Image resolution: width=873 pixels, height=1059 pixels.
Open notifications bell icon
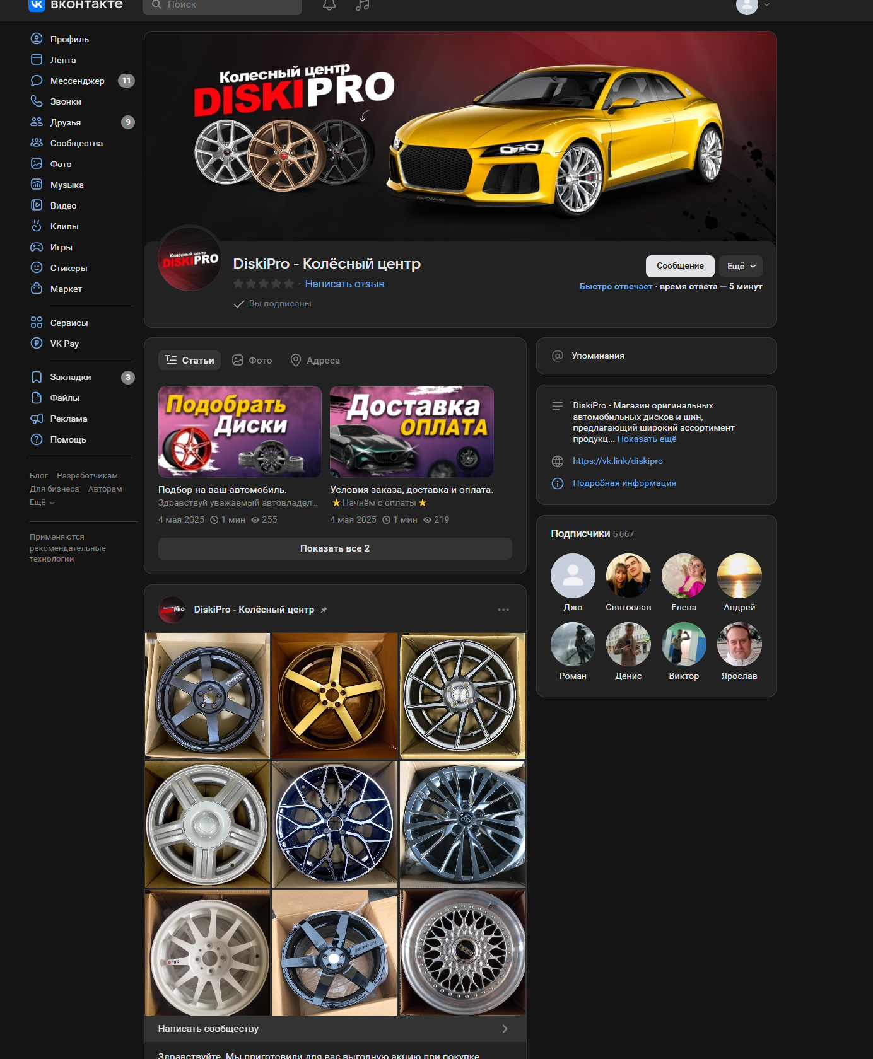tap(329, 5)
